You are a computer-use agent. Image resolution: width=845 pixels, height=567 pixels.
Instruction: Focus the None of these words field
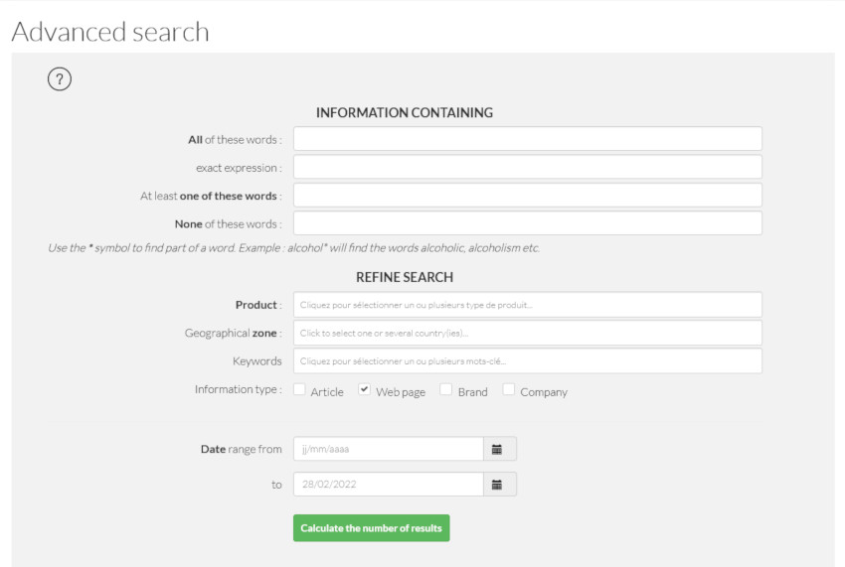[x=528, y=222]
